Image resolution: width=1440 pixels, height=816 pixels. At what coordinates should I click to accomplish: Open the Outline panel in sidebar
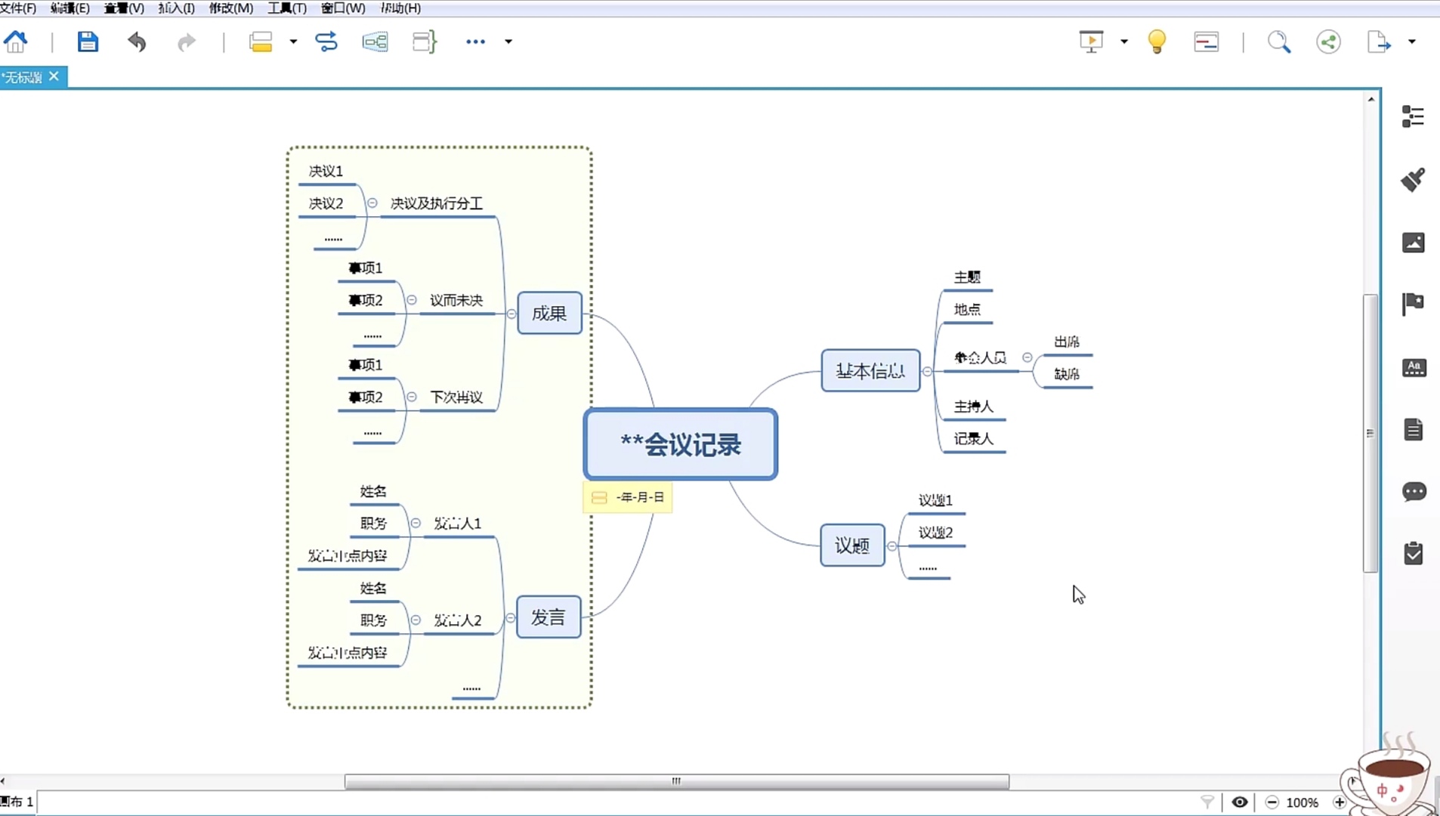[1413, 116]
